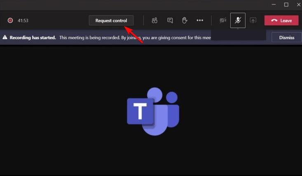
Task: Show the participants panel
Action: pyautogui.click(x=155, y=21)
